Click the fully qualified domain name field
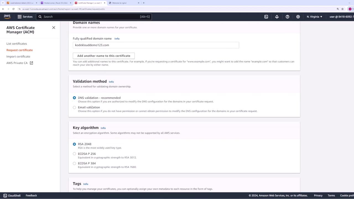 coord(156,45)
